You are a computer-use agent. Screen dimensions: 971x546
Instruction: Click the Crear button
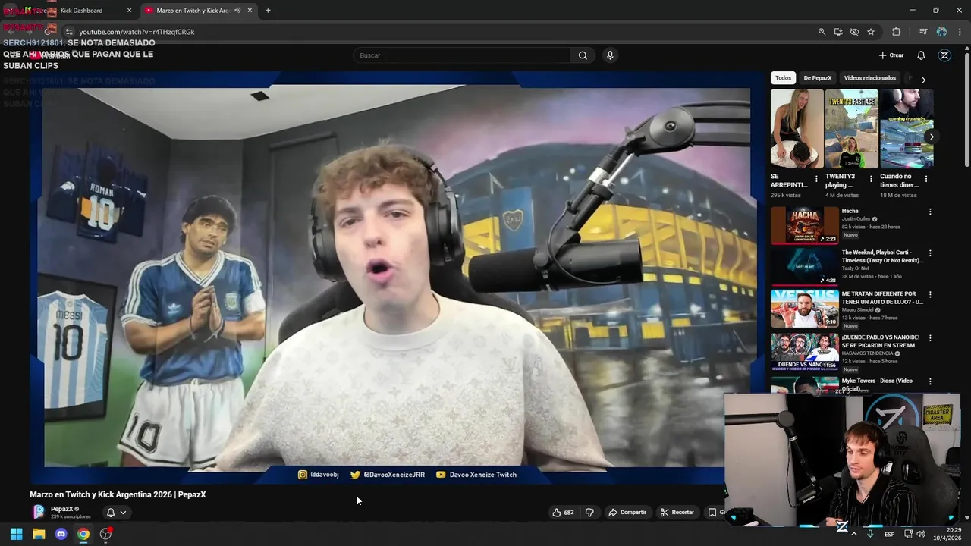[891, 55]
